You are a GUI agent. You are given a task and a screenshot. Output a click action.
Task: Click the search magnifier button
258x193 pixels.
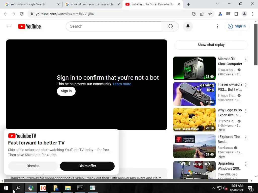point(171,26)
